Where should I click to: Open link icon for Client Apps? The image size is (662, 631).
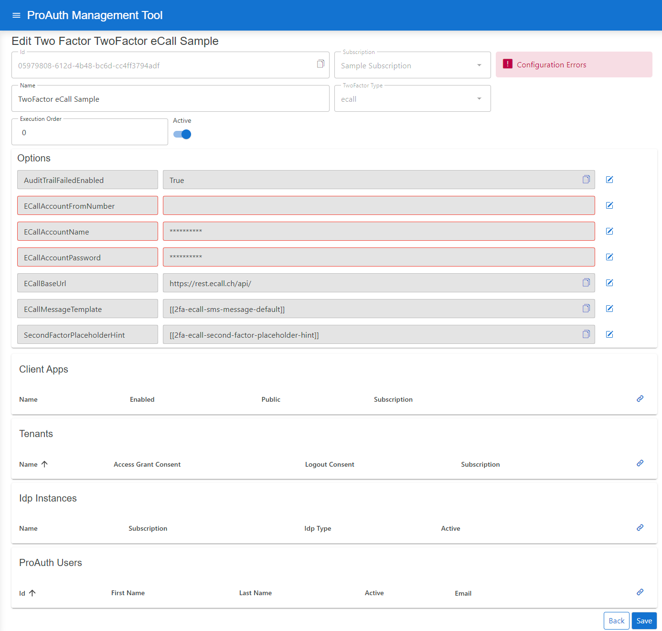[640, 399]
